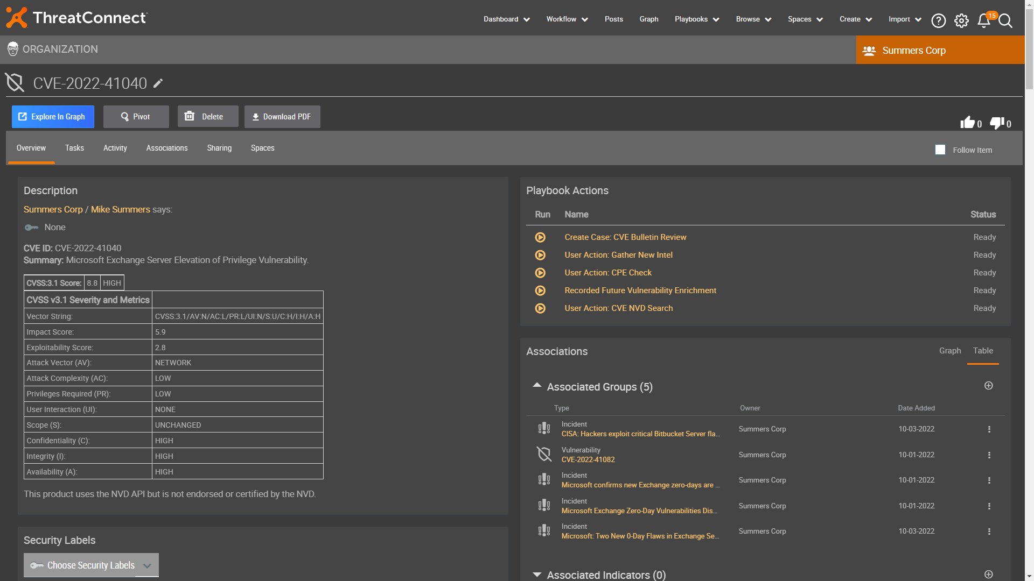Check the Follow Item checkbox

940,150
